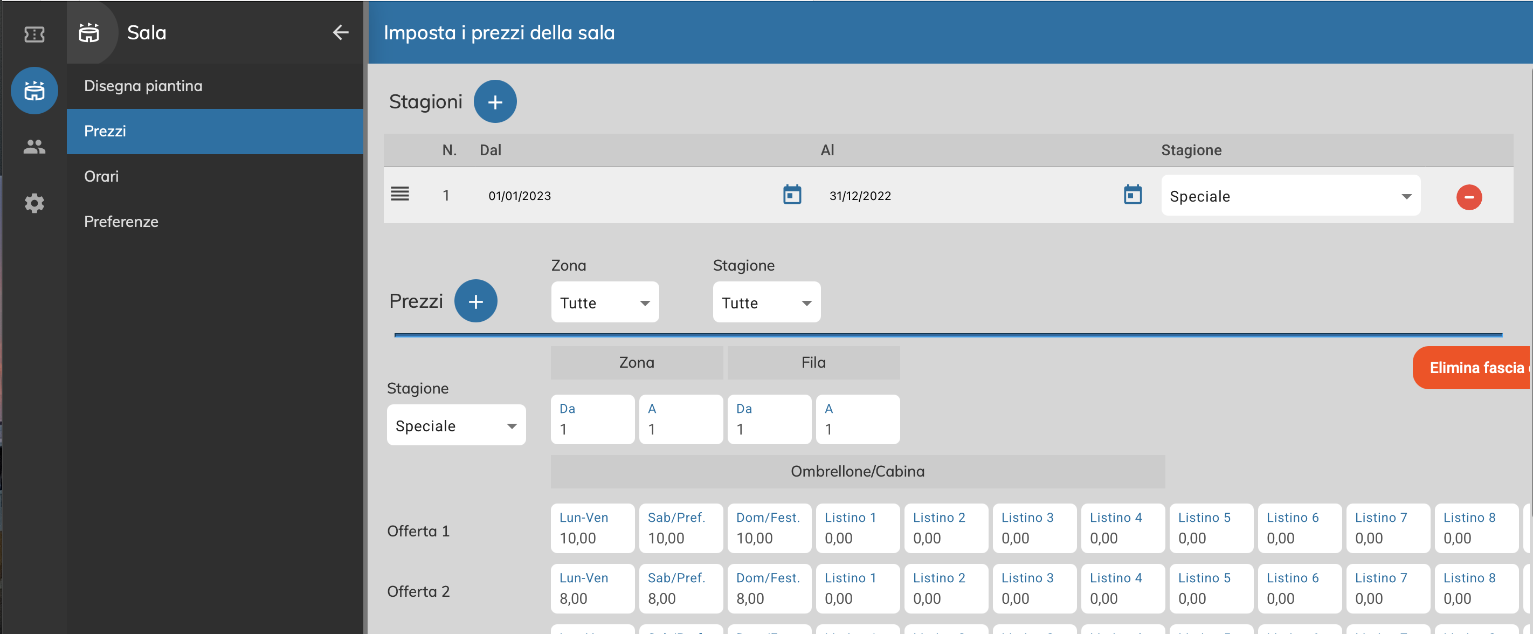Remove season row with red minus
This screenshot has height=634, width=1533.
1468,197
